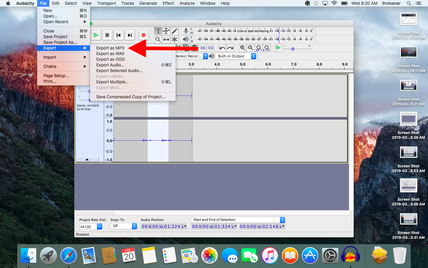Screen dimensions: 428x268
Task: Choose Export as WAV
Action: coord(133,54)
